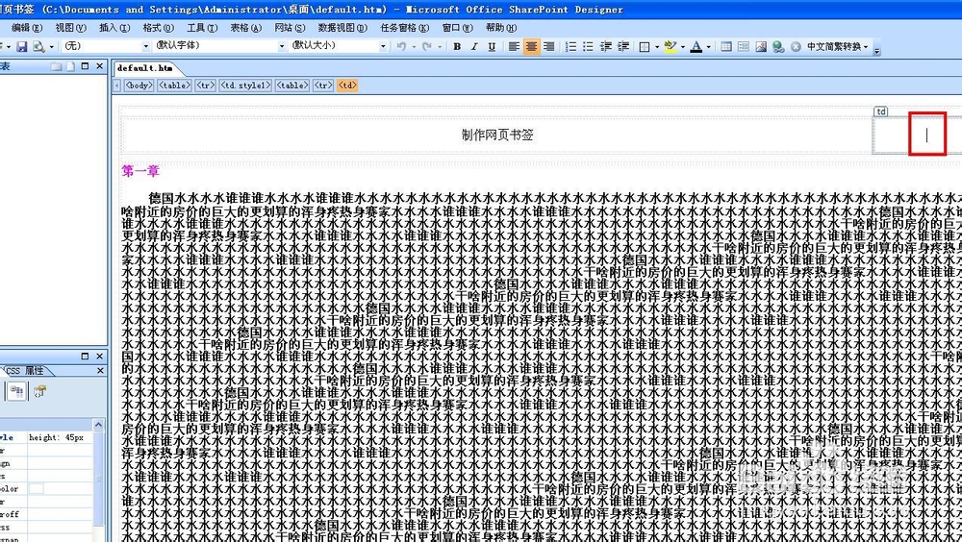
Task: Apply the yellow Highlight color
Action: point(670,46)
